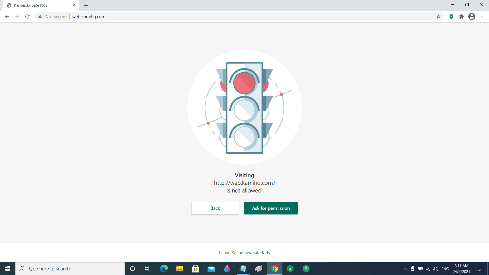Launch Microsoft Edge from the taskbar
The height and width of the screenshot is (275, 489).
pyautogui.click(x=164, y=269)
